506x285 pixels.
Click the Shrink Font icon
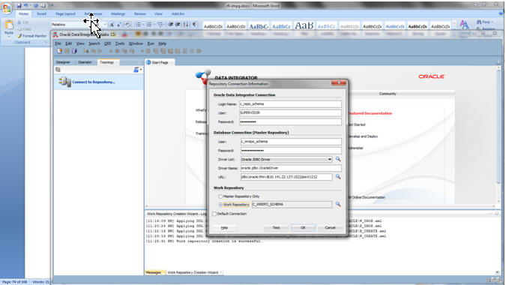point(118,25)
